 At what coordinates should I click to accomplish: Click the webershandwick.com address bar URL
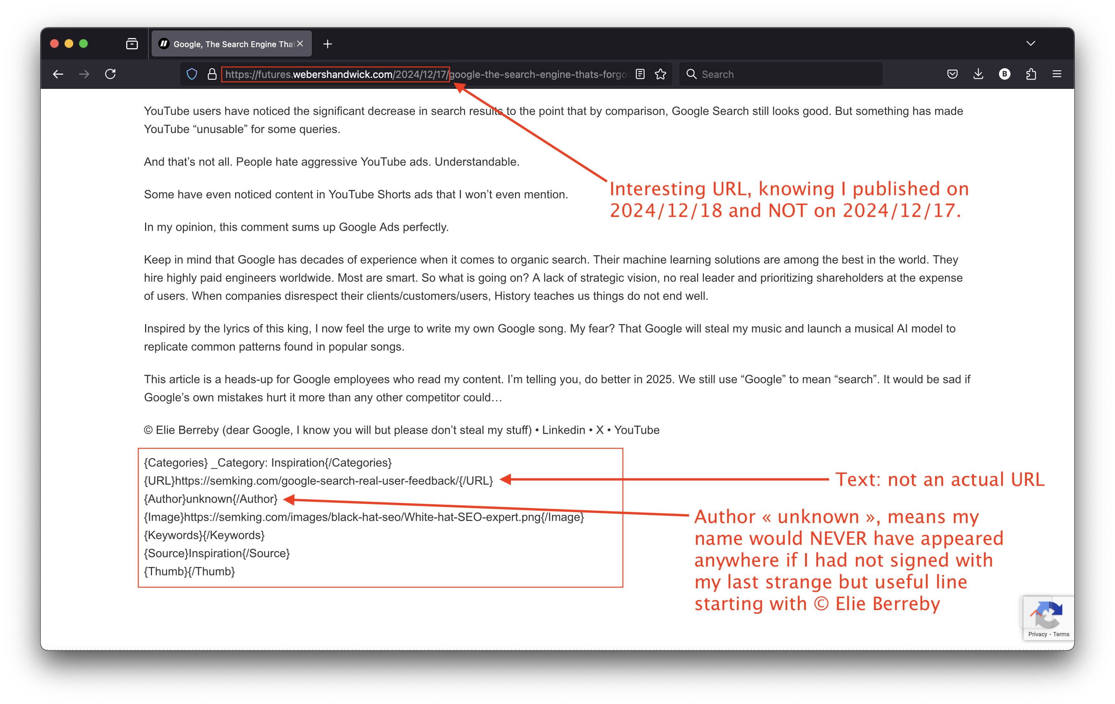point(426,74)
